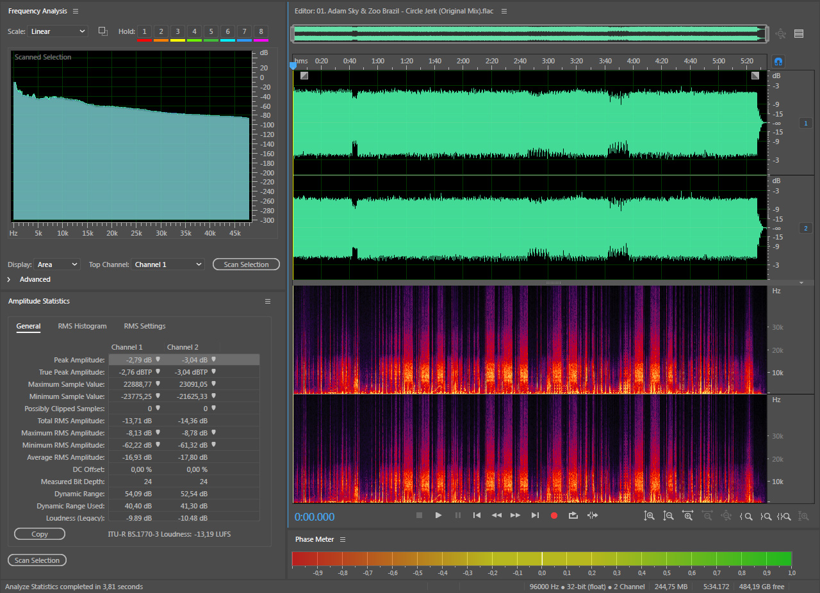Zoom in at the Out Point
820x593 pixels.
(766, 516)
